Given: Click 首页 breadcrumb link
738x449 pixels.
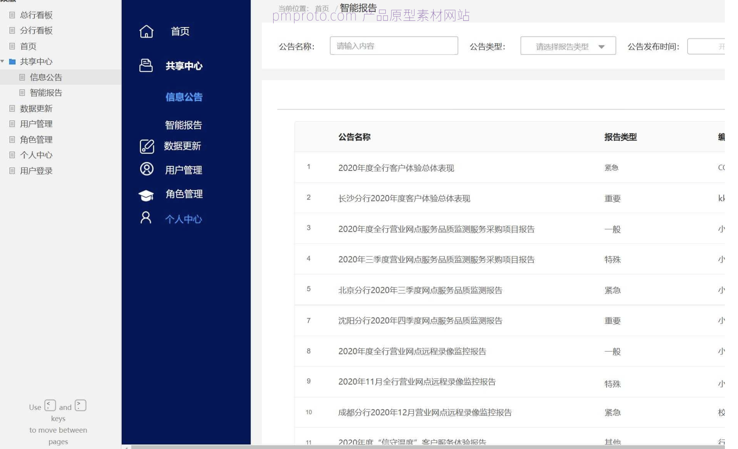Looking at the screenshot, I should click(x=322, y=9).
